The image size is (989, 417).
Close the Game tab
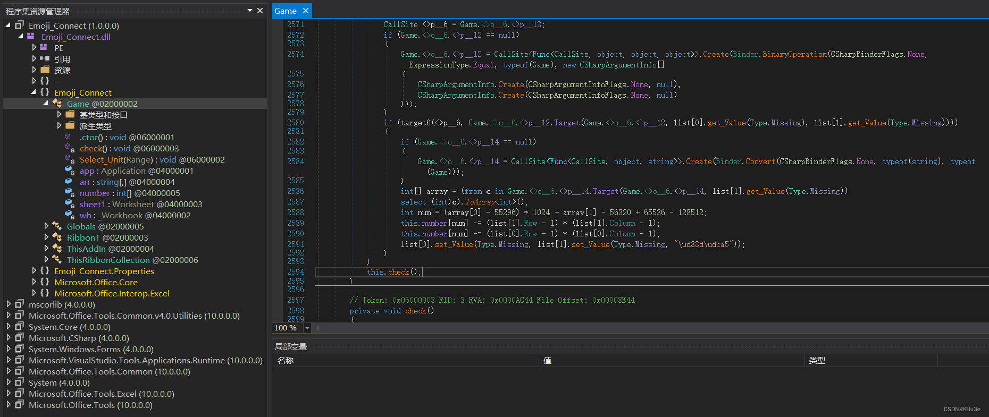coord(306,11)
